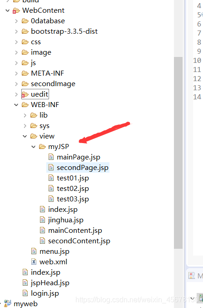
Task: Select test01.jsp file name
Action: click(73, 178)
